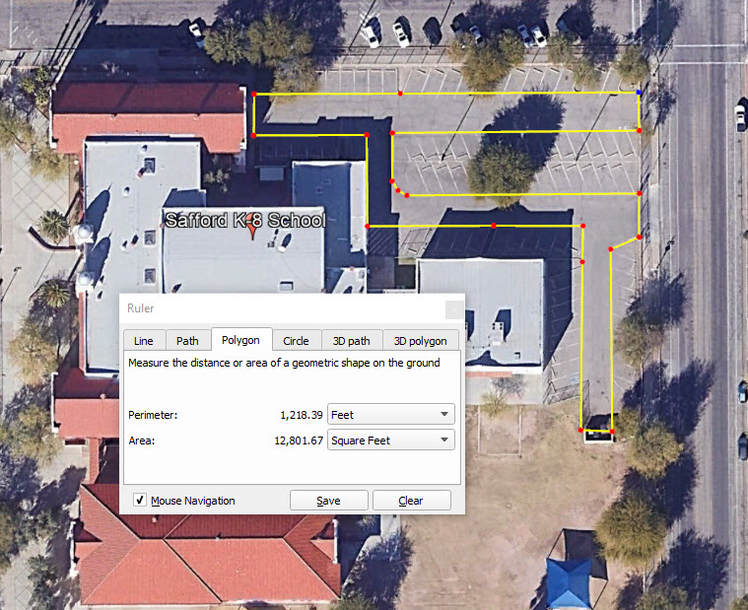This screenshot has height=610, width=748.
Task: Save the measured polygon
Action: (329, 501)
